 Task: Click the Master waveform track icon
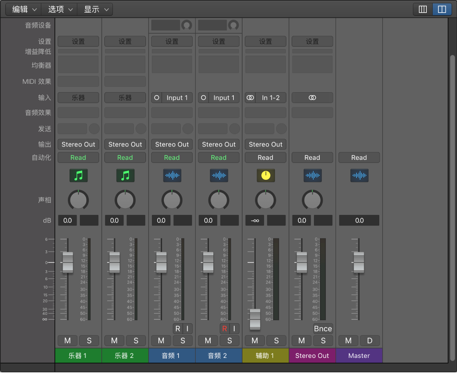pos(359,175)
